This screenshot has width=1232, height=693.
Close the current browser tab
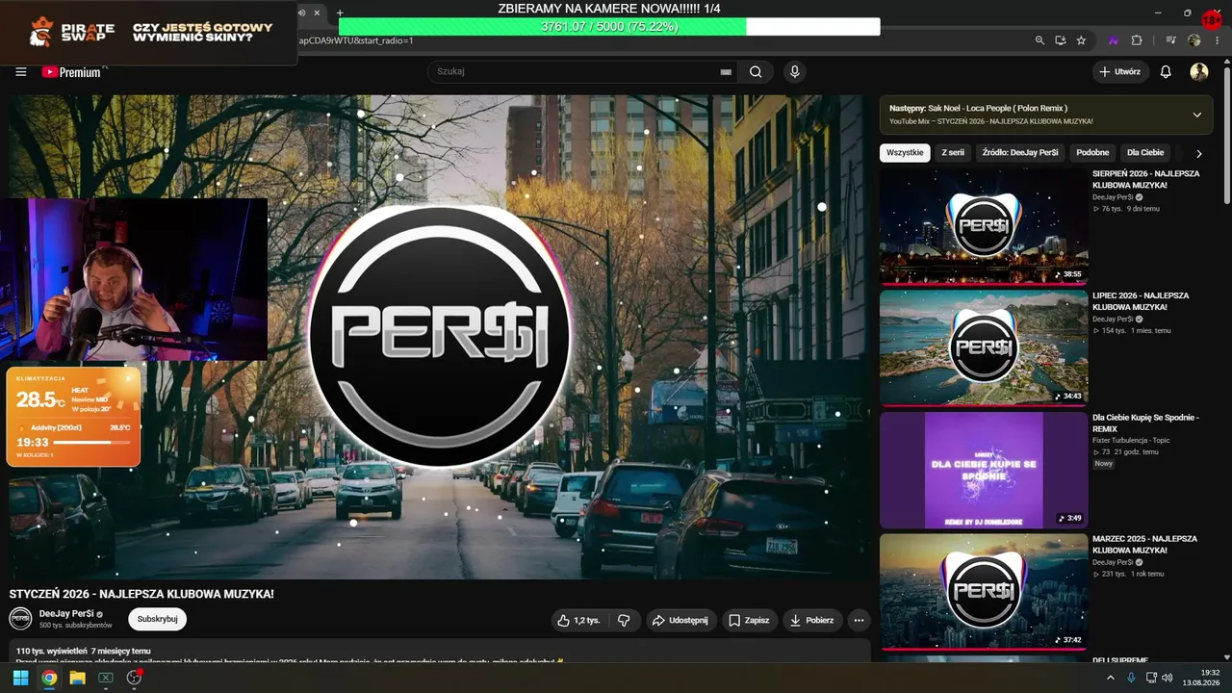tap(317, 13)
